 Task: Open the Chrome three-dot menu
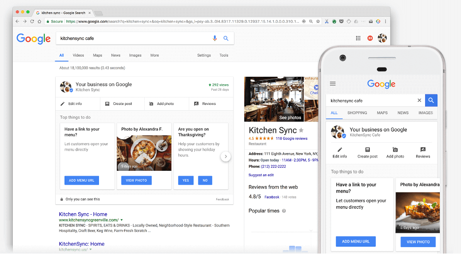[x=386, y=22]
